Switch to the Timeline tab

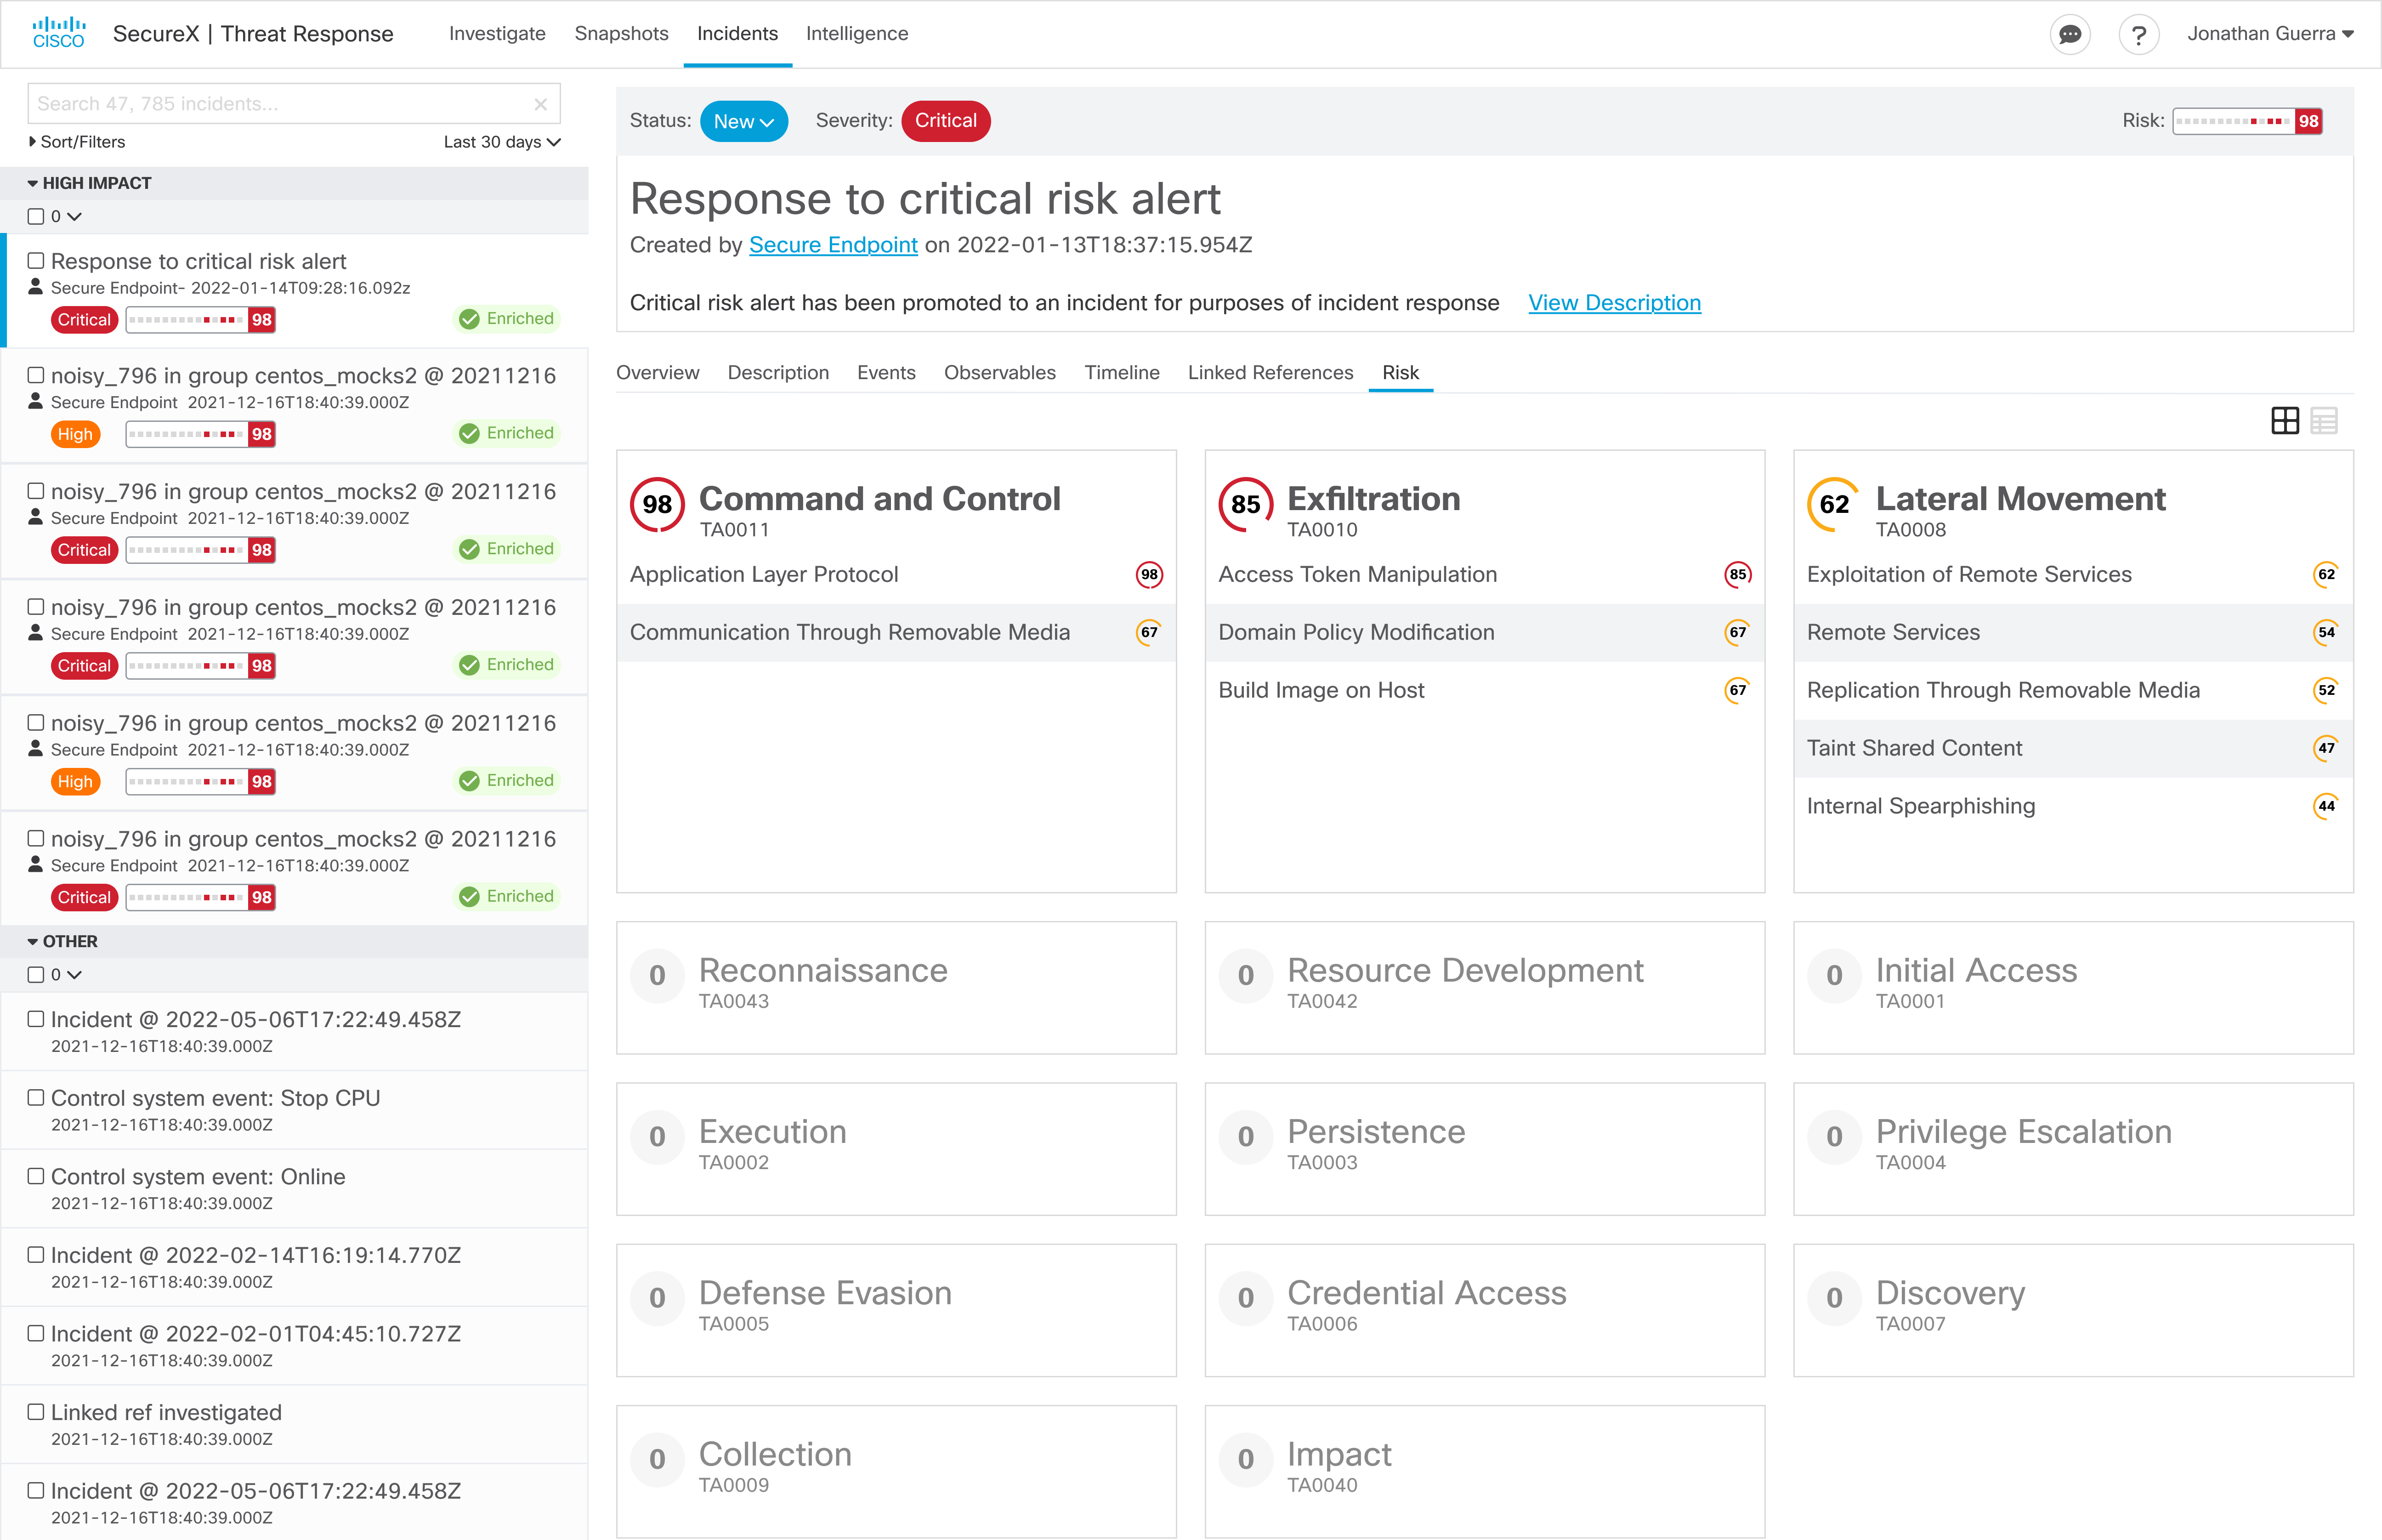coord(1122,373)
